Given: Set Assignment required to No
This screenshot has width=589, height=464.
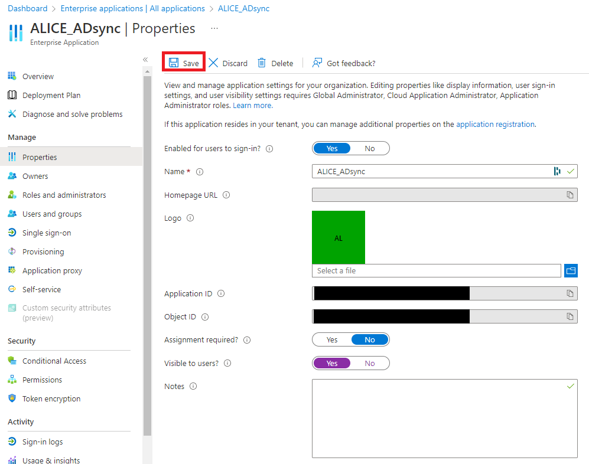Looking at the screenshot, I should [x=370, y=340].
